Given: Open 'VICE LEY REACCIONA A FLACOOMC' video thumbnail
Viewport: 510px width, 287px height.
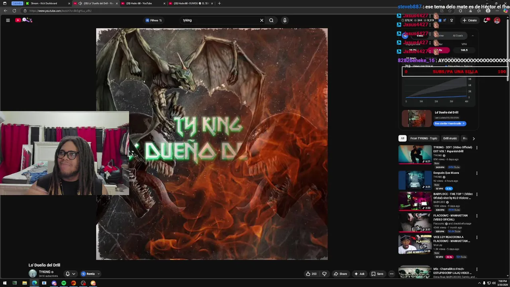Looking at the screenshot, I should click(415, 244).
